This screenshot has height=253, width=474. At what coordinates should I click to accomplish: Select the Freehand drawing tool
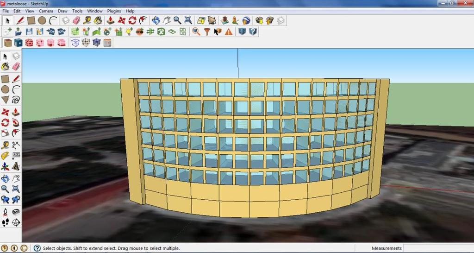[16, 100]
